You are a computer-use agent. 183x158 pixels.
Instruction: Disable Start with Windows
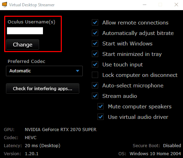(x=95, y=43)
